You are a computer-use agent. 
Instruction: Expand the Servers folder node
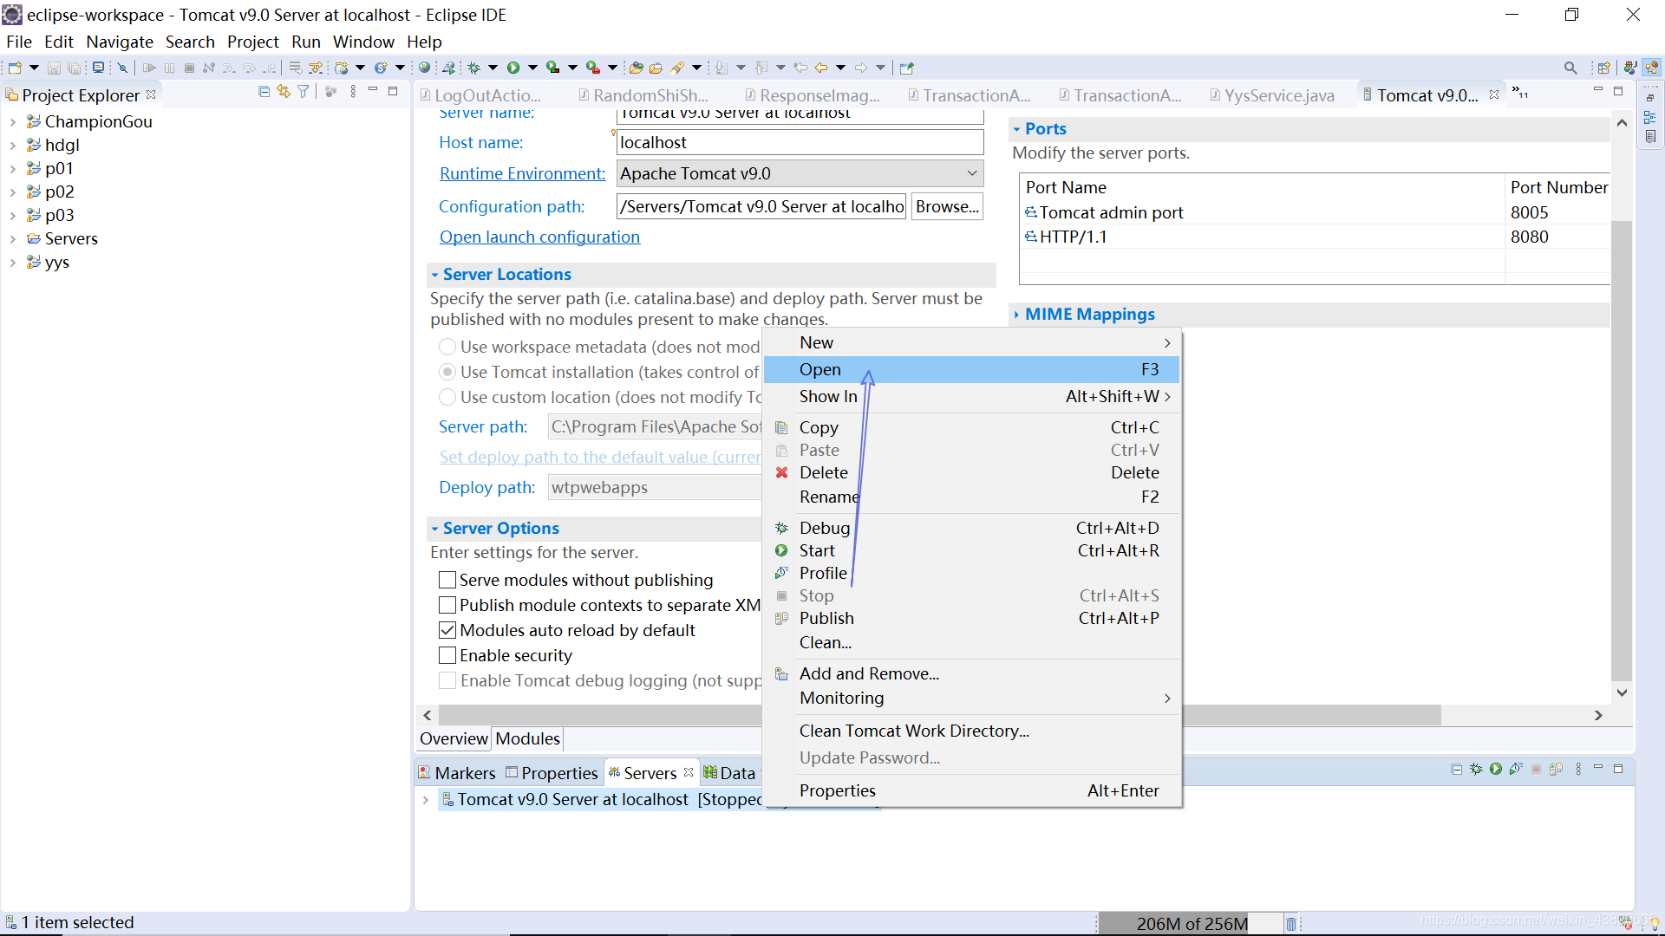[13, 239]
